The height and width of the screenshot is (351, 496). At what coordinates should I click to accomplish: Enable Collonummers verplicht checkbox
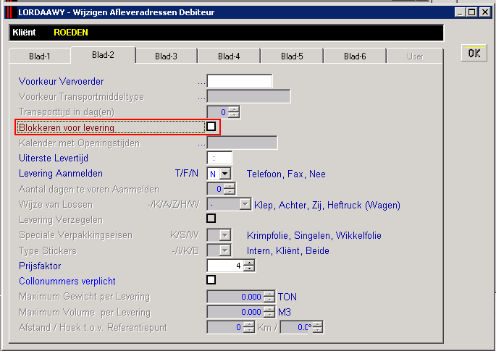pos(211,280)
